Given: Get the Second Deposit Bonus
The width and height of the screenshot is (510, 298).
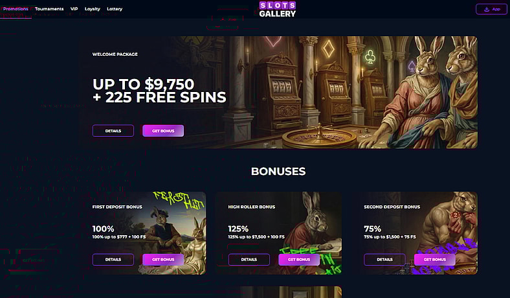Looking at the screenshot, I should tap(435, 260).
